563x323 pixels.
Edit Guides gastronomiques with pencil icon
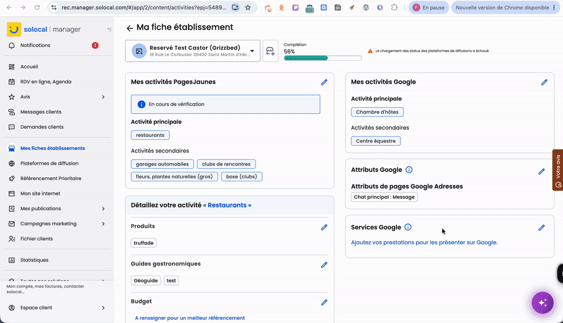click(x=324, y=265)
